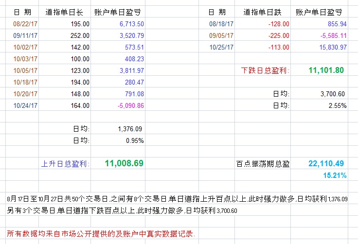The height and width of the screenshot is (244, 358).
Task: Click the green 11,101.80 total cell
Action: (326, 70)
